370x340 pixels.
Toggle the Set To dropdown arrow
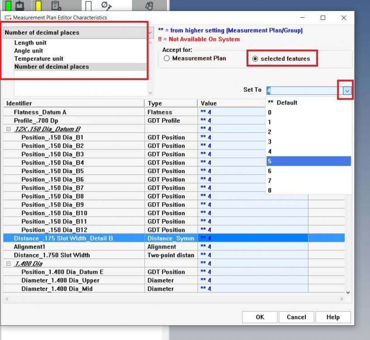pos(346,91)
